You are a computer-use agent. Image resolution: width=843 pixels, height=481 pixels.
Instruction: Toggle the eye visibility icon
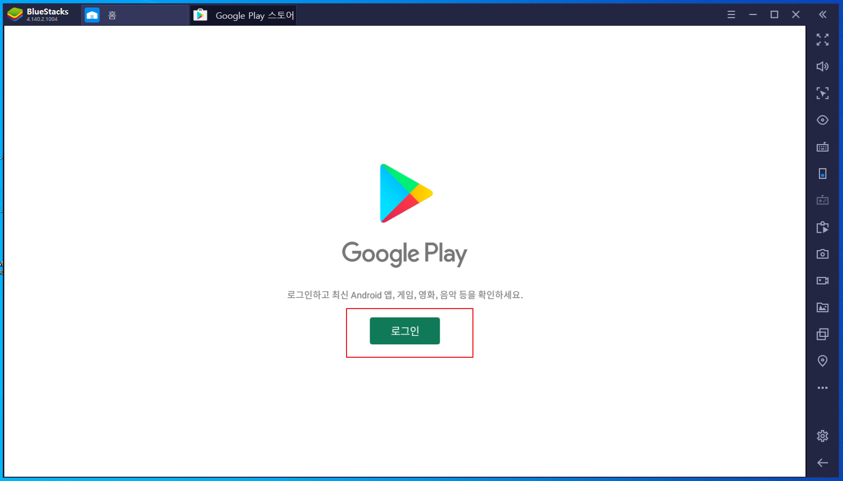[823, 120]
